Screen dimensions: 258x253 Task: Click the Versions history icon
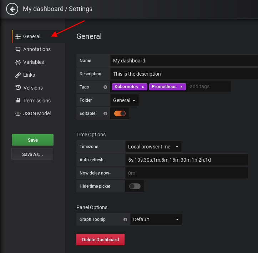[x=18, y=87]
